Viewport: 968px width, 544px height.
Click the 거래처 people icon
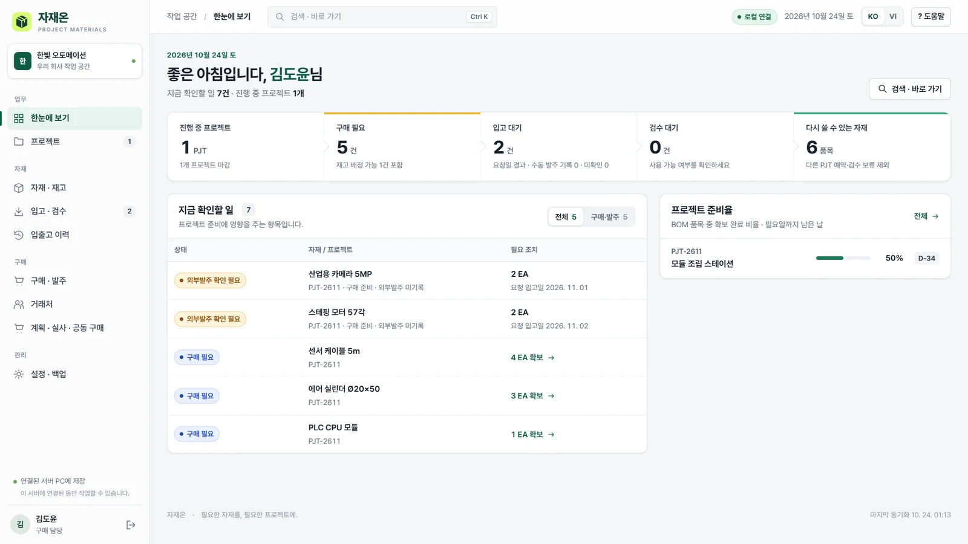[19, 304]
